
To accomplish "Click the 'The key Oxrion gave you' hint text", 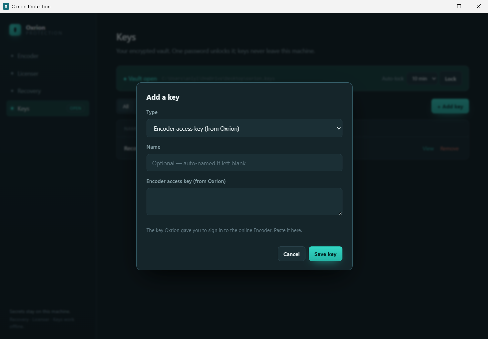I will pos(224,230).
